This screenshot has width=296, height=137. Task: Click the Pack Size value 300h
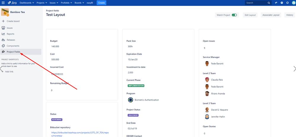130,46
